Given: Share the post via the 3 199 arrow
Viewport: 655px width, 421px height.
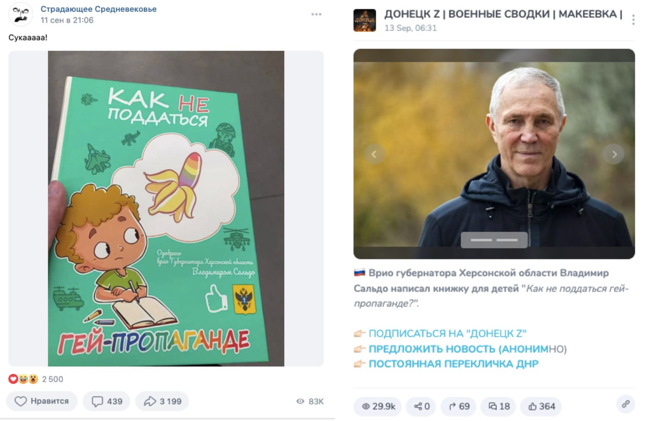Looking at the screenshot, I should [162, 401].
